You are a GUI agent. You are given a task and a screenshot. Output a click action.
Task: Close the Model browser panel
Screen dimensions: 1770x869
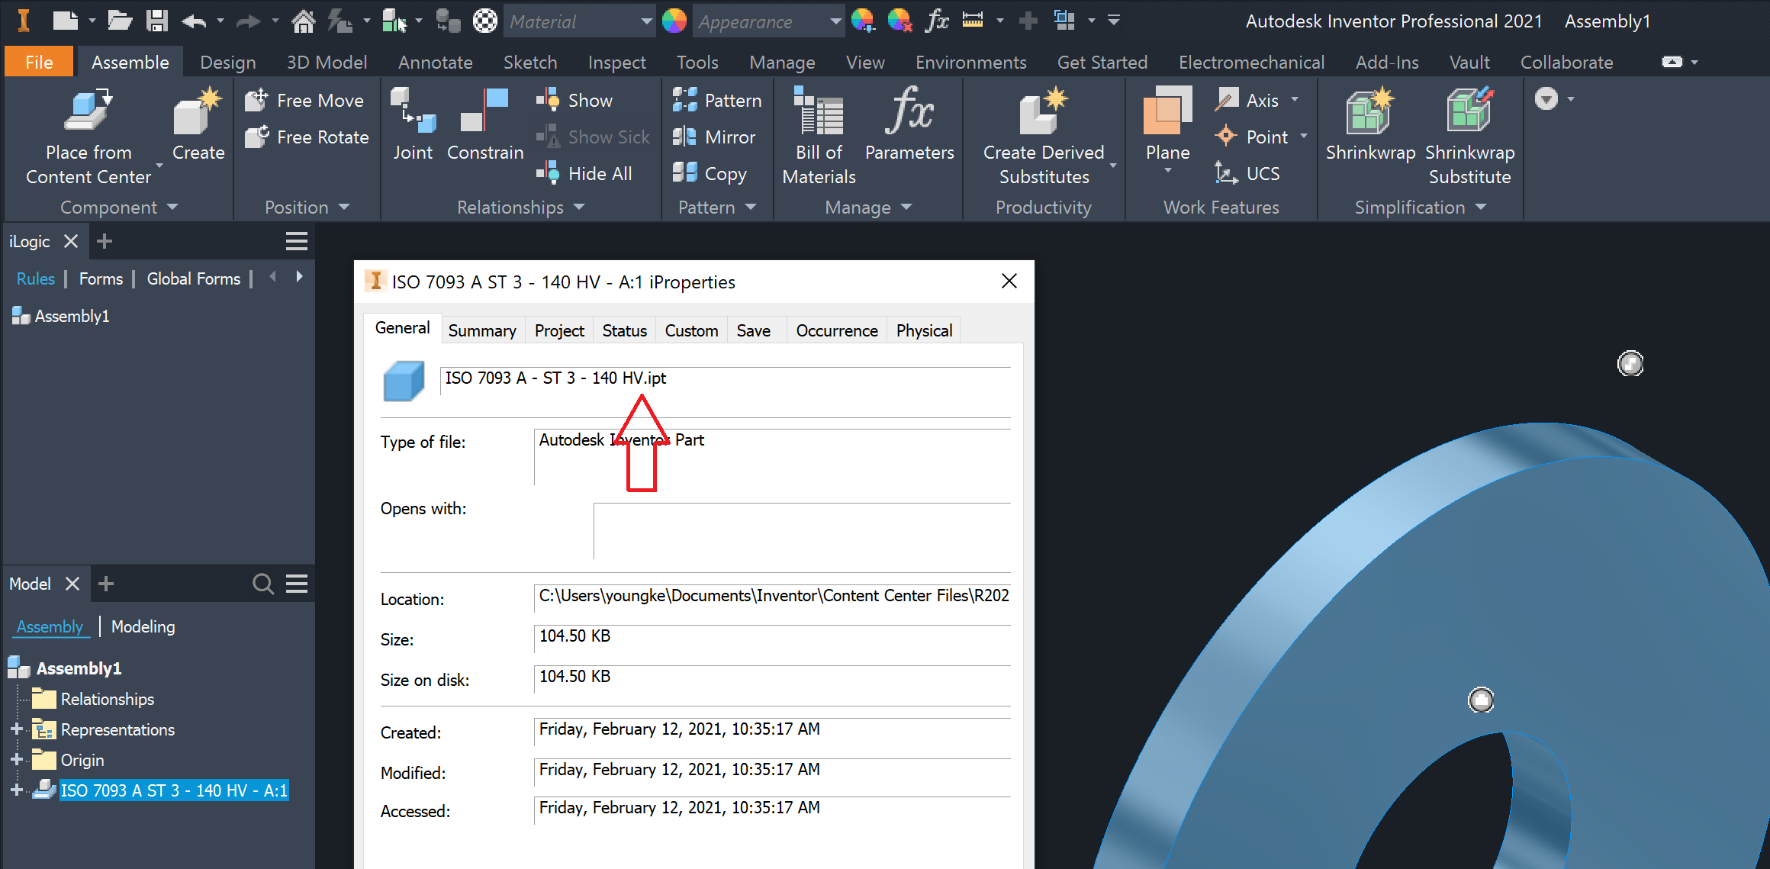tap(72, 584)
